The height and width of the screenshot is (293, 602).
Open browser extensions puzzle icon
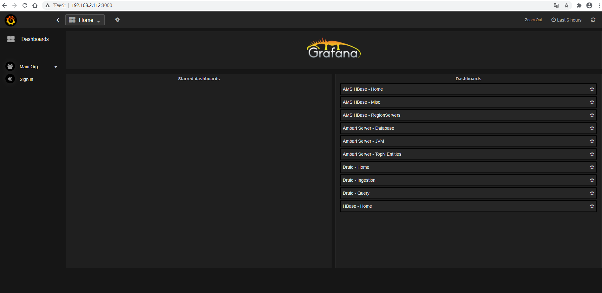[x=579, y=5]
